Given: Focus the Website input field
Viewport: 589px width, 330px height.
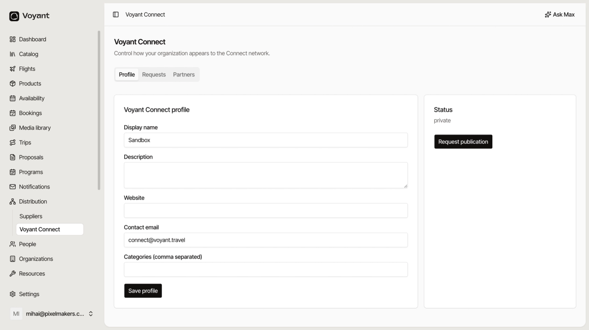Looking at the screenshot, I should pos(266,211).
